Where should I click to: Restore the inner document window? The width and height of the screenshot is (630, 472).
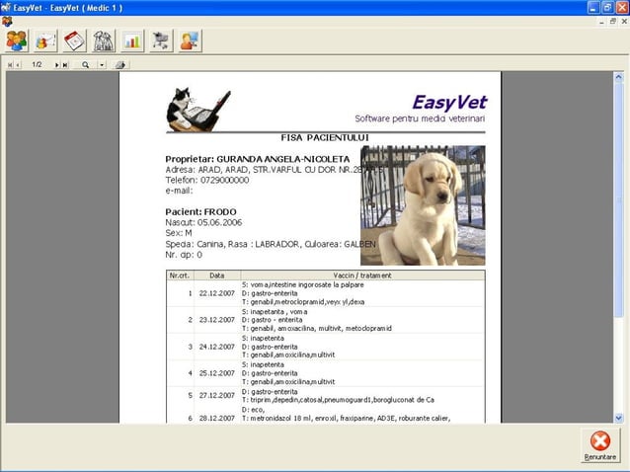613,22
